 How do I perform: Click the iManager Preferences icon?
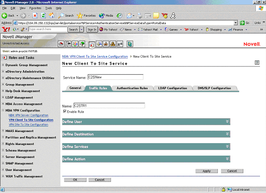(120, 44)
